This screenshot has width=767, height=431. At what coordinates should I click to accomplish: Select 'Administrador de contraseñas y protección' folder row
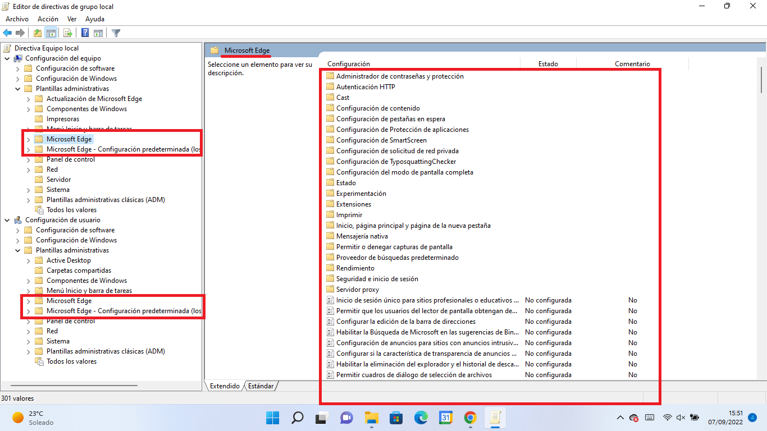point(400,76)
